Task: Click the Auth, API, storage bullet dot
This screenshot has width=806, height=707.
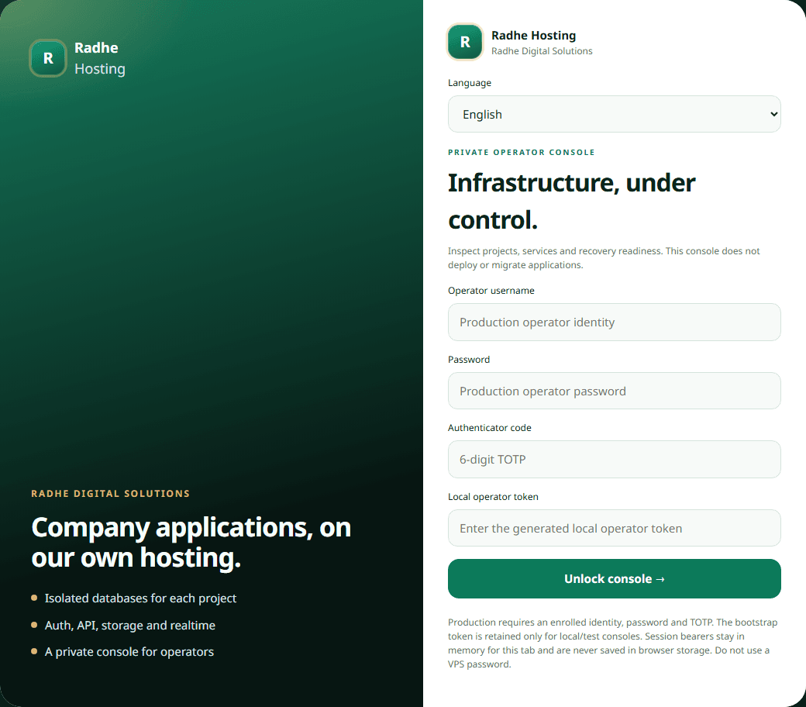Action: click(34, 625)
